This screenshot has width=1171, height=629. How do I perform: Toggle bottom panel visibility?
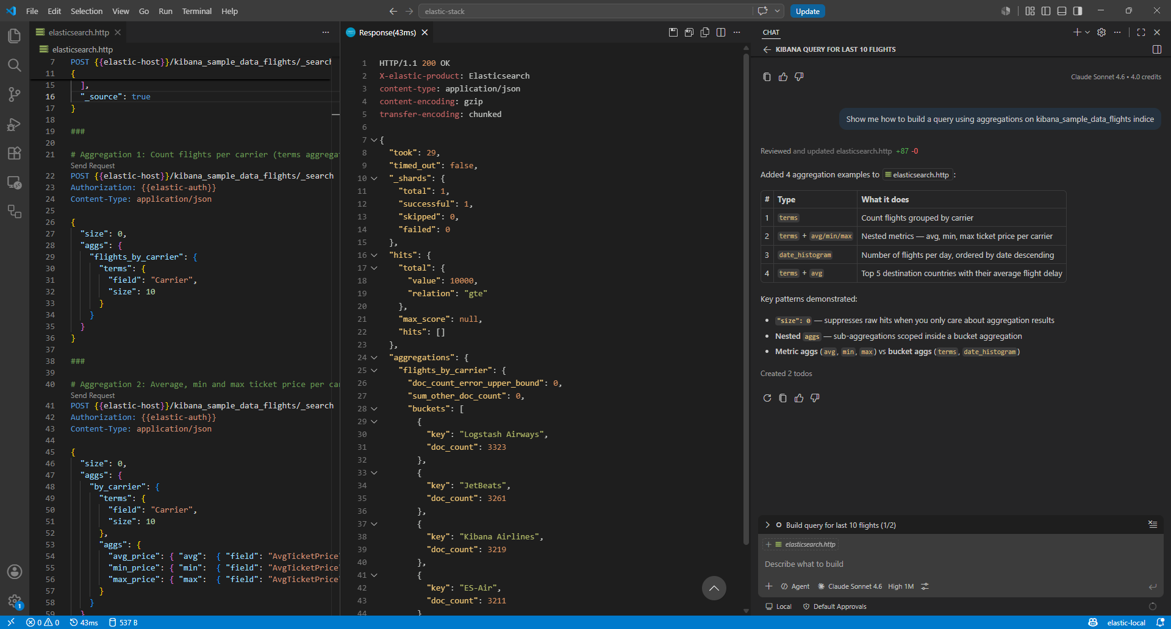tap(1062, 11)
